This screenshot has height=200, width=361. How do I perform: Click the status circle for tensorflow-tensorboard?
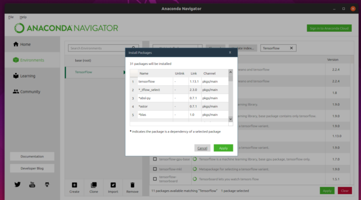[x=195, y=179]
